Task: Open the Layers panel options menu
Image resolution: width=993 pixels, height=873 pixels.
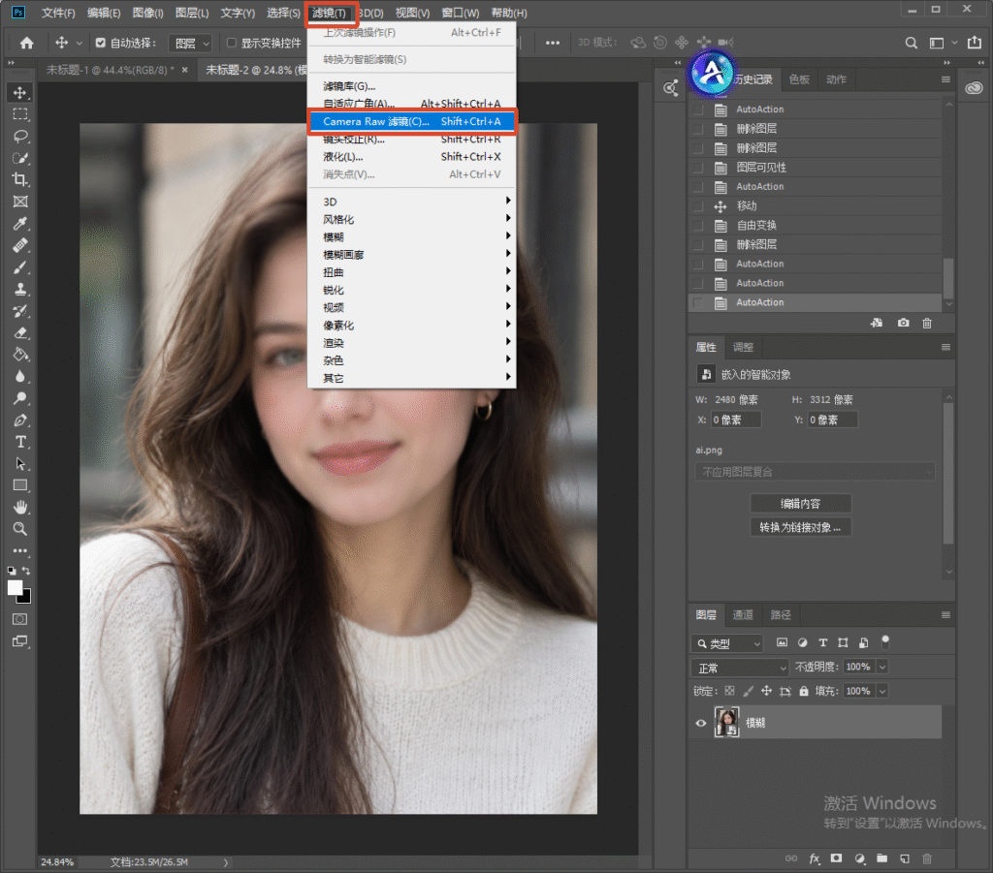Action: point(945,614)
